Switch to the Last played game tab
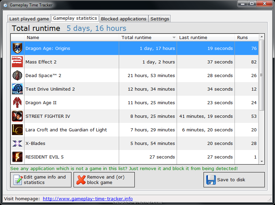 [29, 19]
